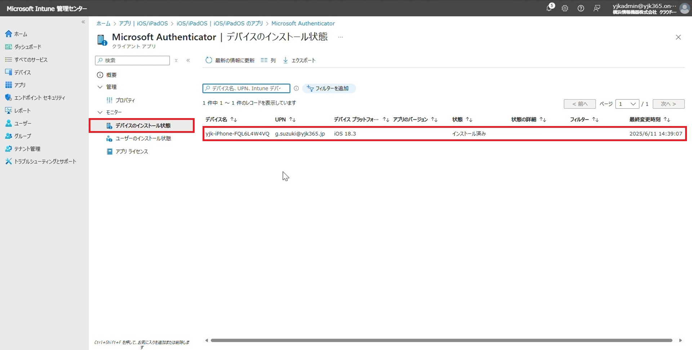Screen dimensions: 692x350
Task: Click the info icon beside search box
Action: pos(296,88)
